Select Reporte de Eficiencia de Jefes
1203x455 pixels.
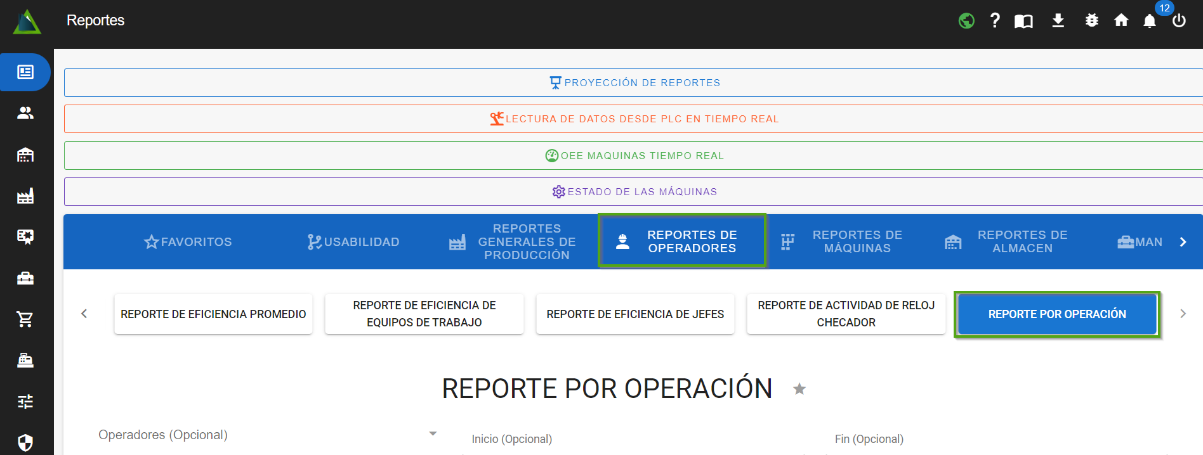pyautogui.click(x=635, y=314)
